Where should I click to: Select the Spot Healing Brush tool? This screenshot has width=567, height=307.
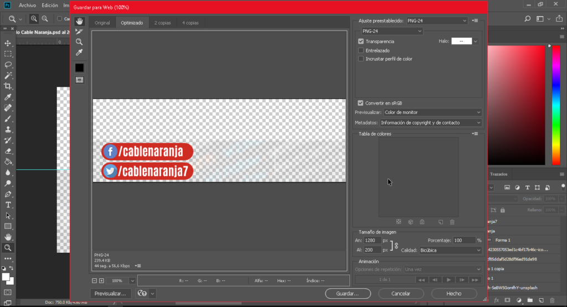pos(8,108)
